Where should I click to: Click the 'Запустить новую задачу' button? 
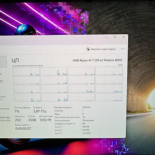click(101, 49)
